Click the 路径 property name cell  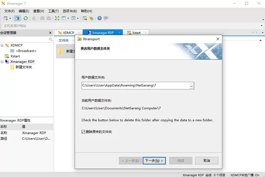point(4,139)
